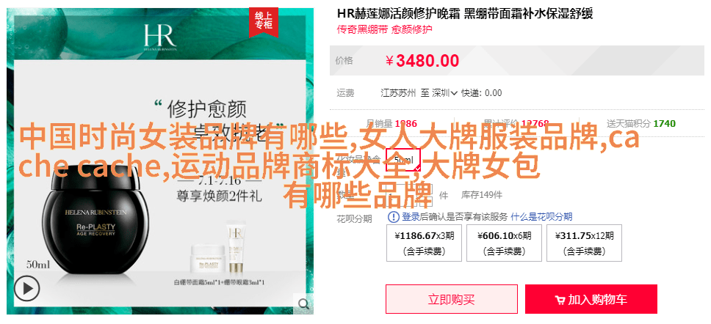Select the 50ml size option

(x=403, y=160)
